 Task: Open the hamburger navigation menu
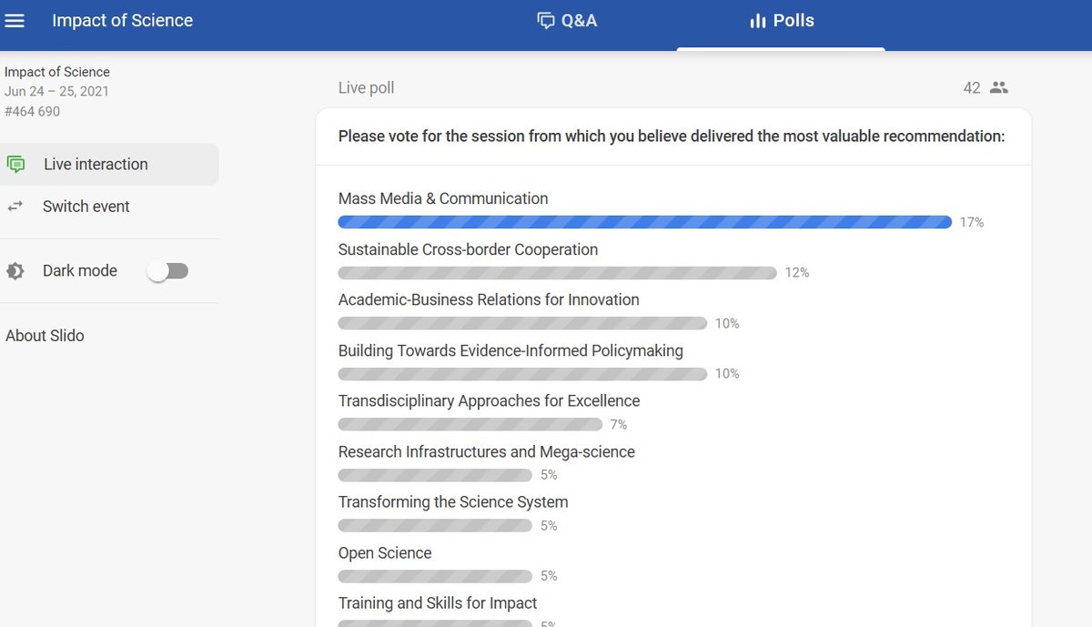(15, 20)
